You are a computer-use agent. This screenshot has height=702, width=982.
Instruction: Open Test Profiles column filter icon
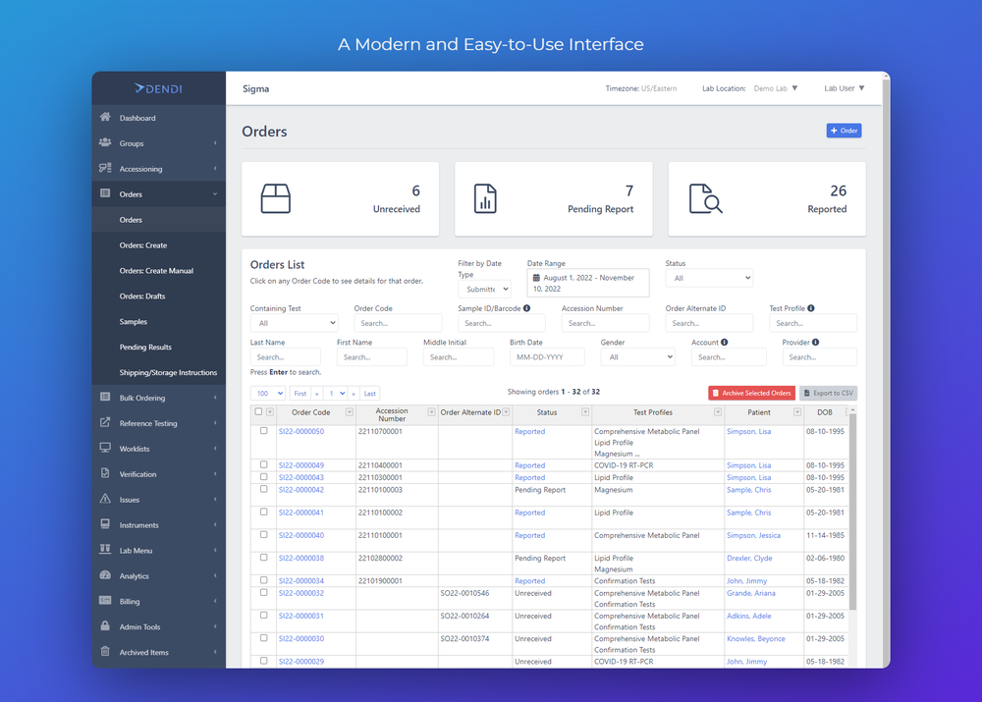pyautogui.click(x=718, y=412)
